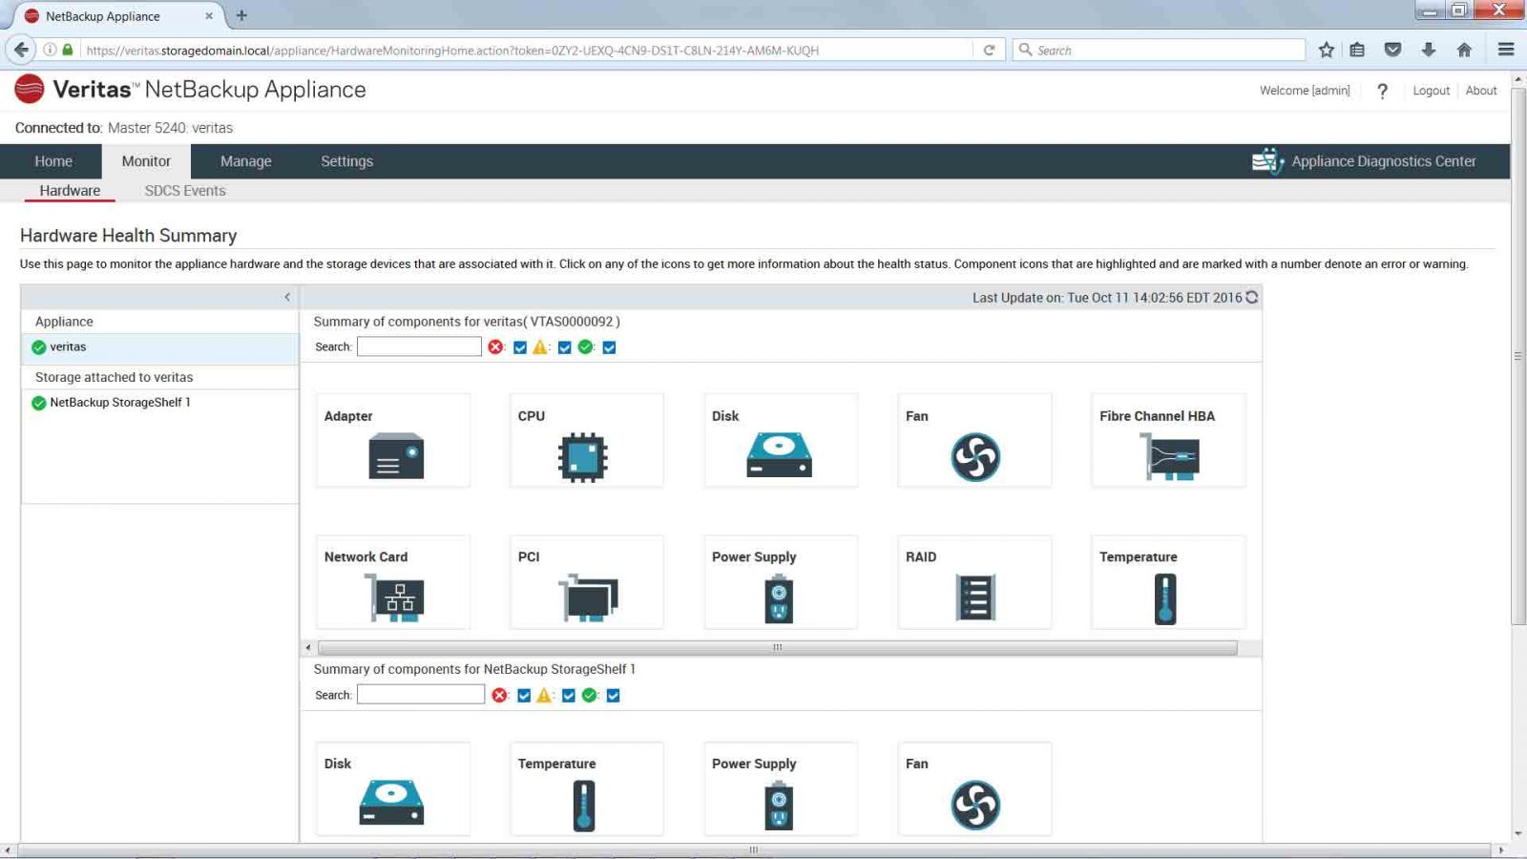This screenshot has height=859, width=1527.
Task: Open help via the question mark icon
Action: (x=1382, y=91)
